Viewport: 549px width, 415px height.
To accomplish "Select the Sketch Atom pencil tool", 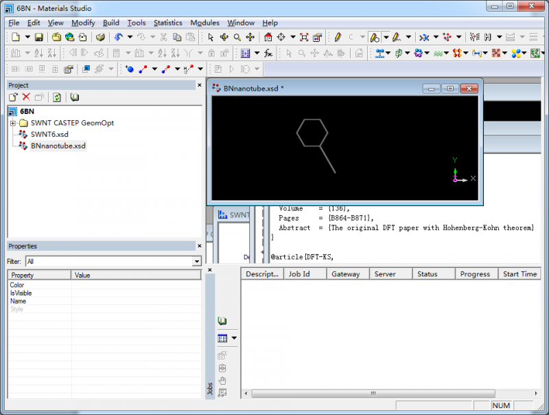I will pyautogui.click(x=338, y=37).
